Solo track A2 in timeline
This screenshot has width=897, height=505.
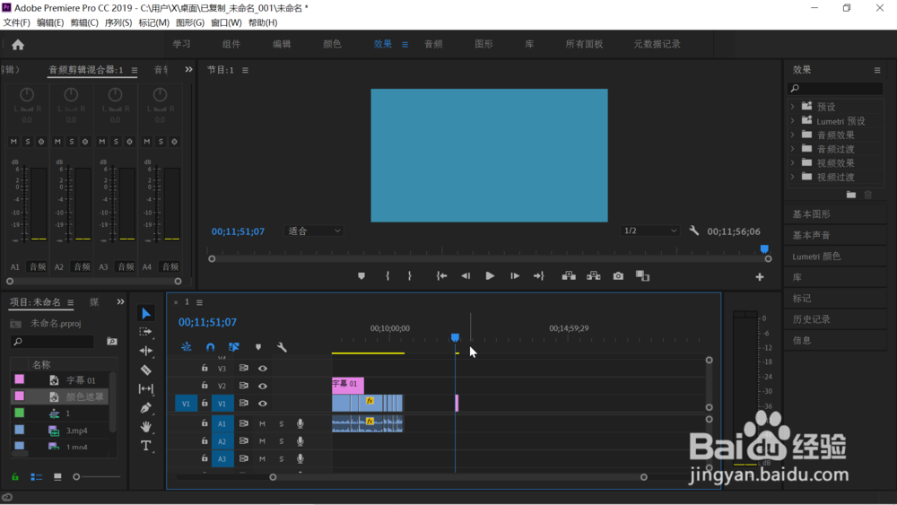(281, 441)
